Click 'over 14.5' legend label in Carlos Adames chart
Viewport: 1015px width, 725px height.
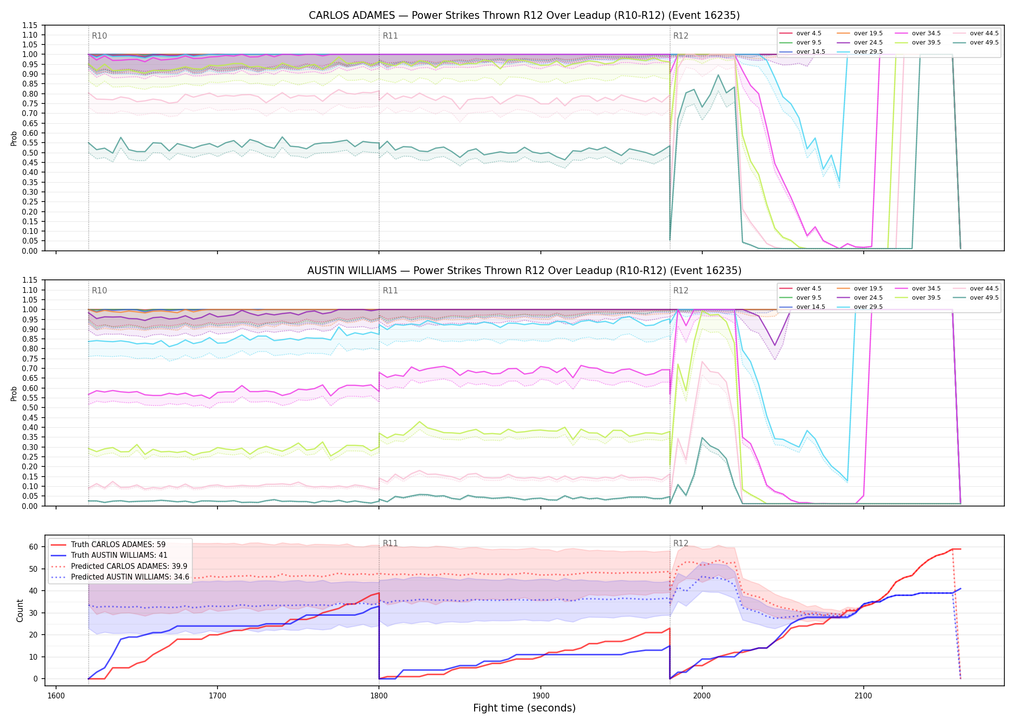811,52
